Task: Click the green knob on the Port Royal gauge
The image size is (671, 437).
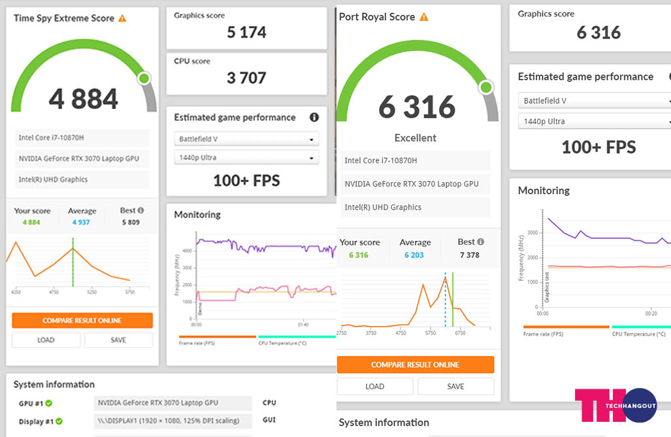Action: click(485, 88)
